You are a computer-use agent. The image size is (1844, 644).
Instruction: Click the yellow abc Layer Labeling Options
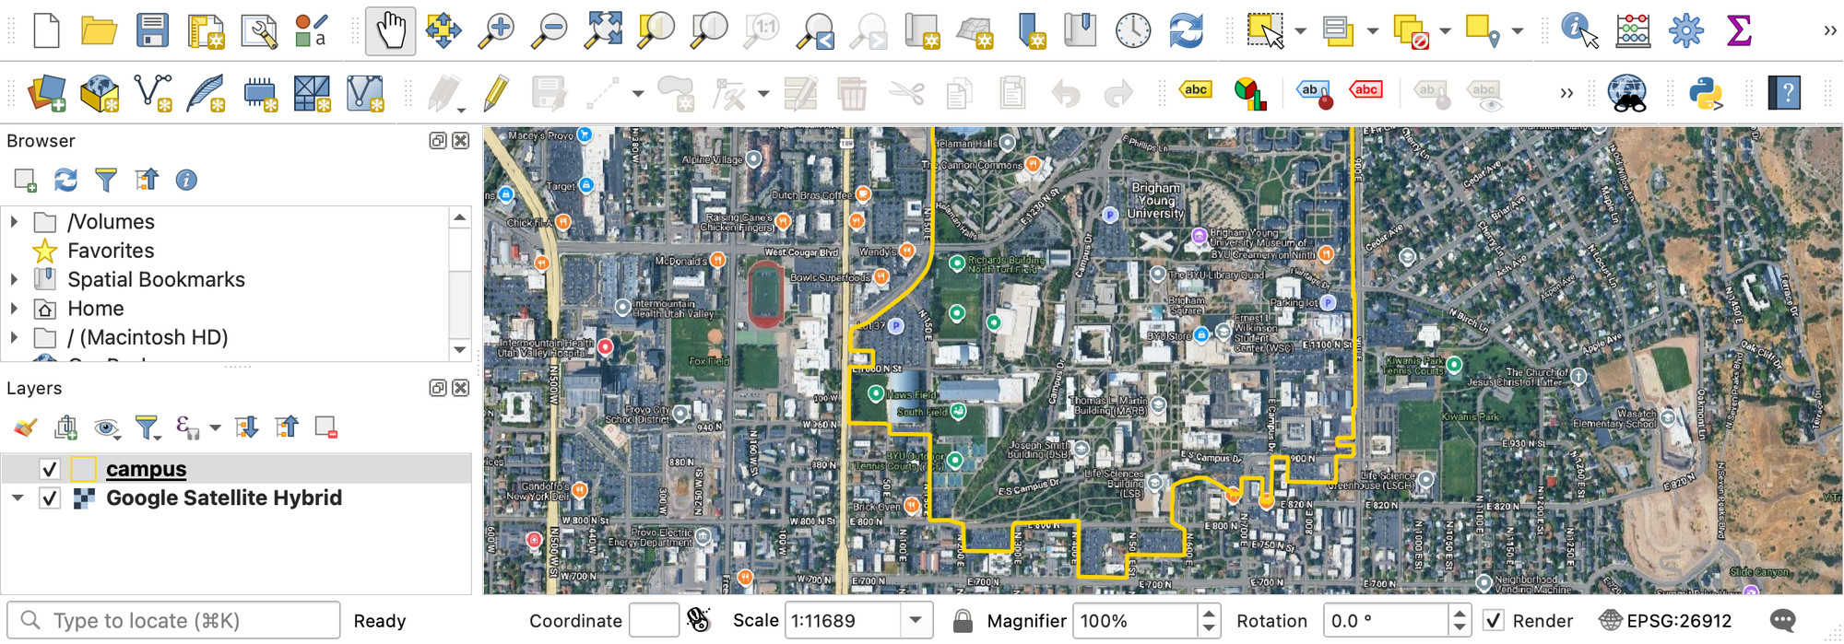(1196, 90)
